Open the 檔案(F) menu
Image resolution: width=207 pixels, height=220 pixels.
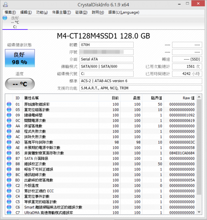(10, 12)
